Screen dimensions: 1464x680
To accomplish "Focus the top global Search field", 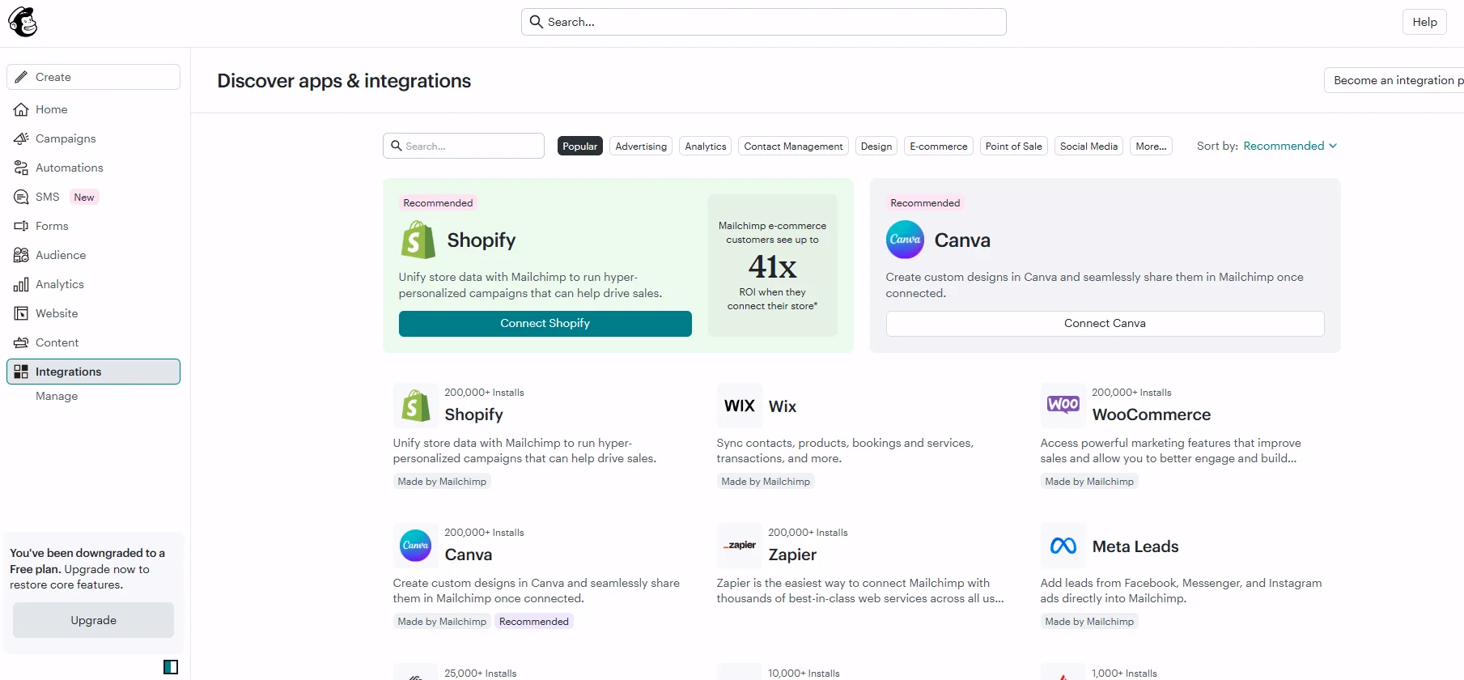I will [x=763, y=22].
